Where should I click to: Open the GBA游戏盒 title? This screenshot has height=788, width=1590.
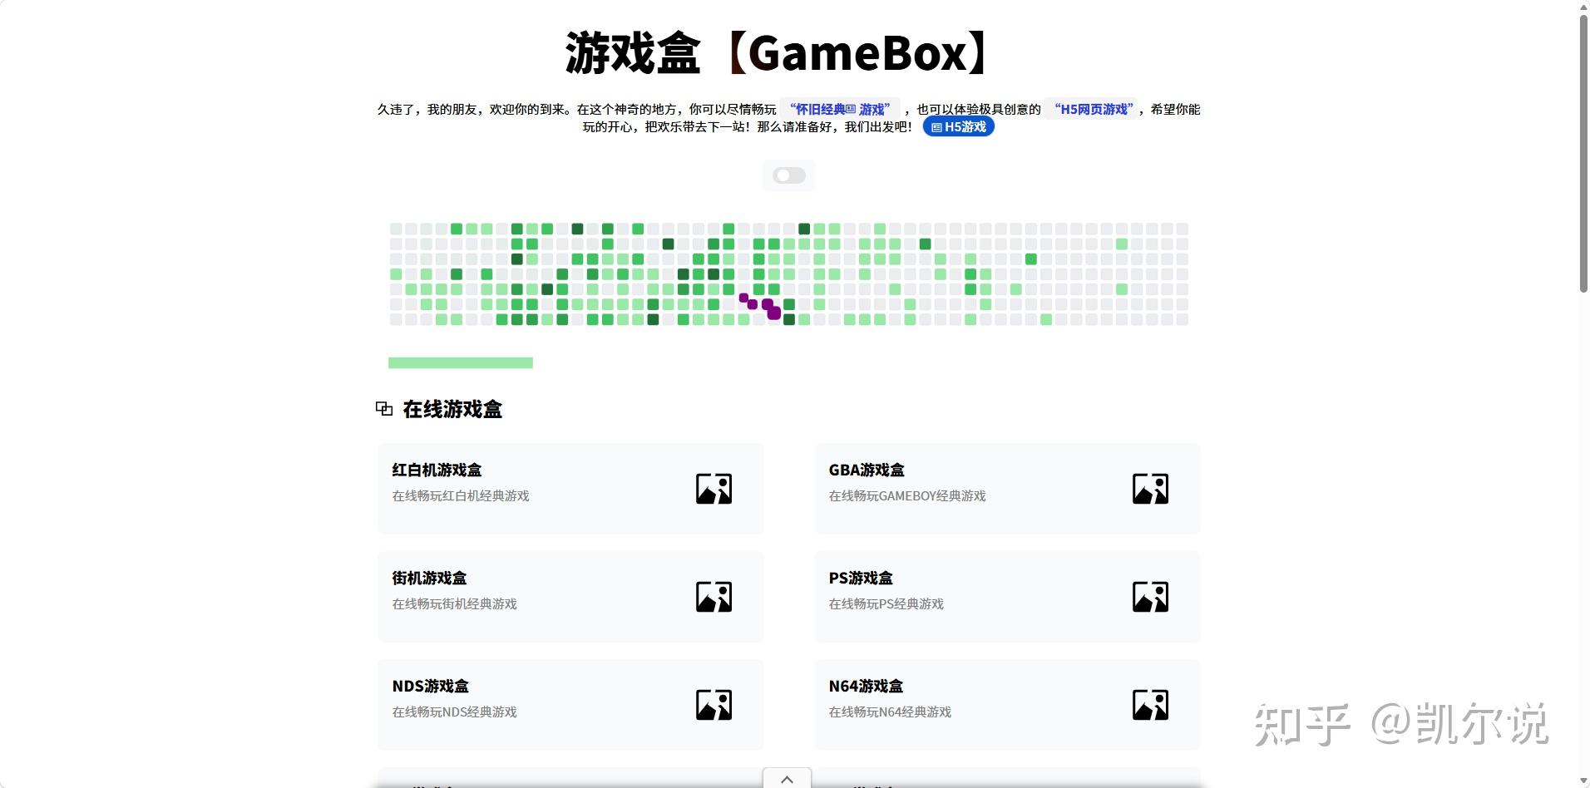point(867,470)
